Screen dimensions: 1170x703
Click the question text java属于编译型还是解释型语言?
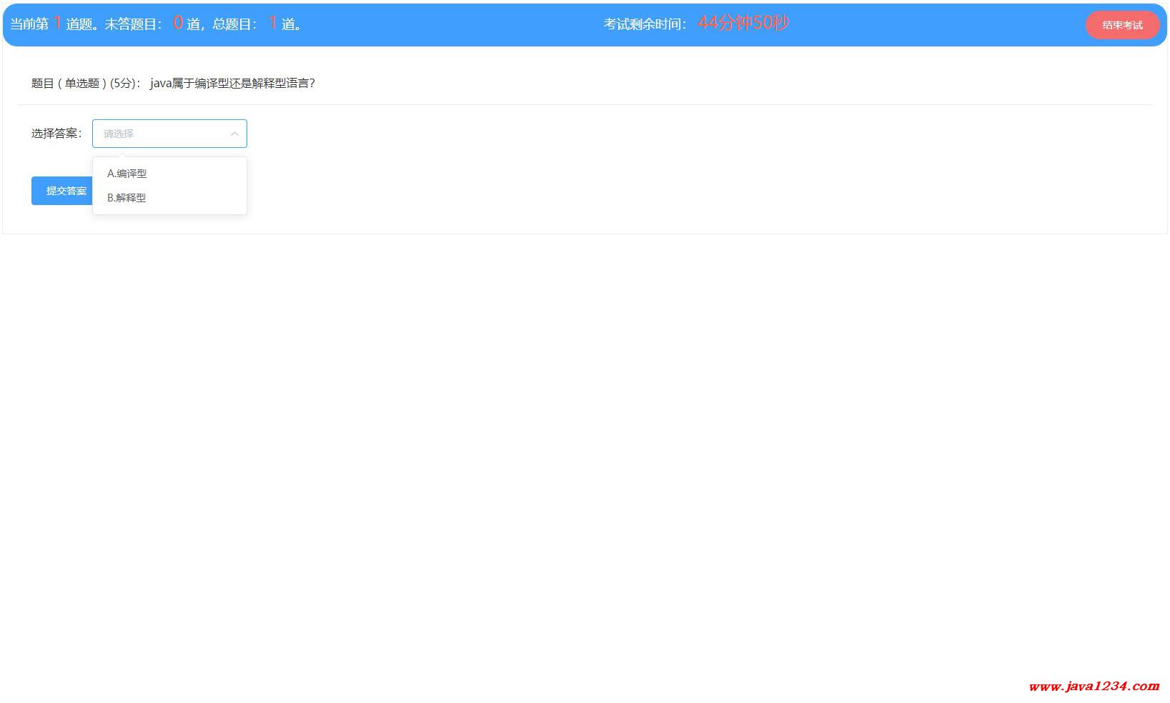point(233,83)
